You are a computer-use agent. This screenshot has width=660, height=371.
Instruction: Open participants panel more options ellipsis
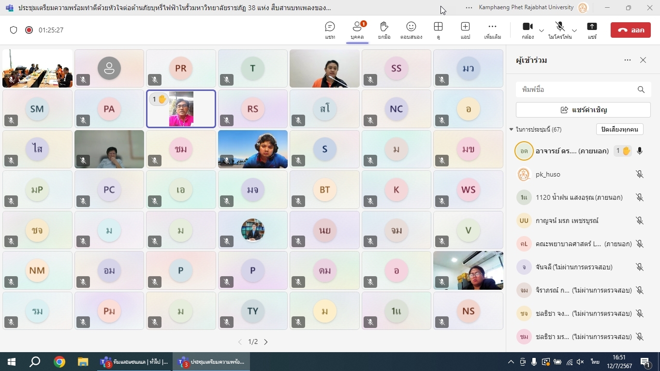click(x=628, y=60)
